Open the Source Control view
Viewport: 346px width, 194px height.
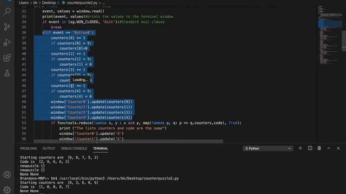click(x=7, y=27)
